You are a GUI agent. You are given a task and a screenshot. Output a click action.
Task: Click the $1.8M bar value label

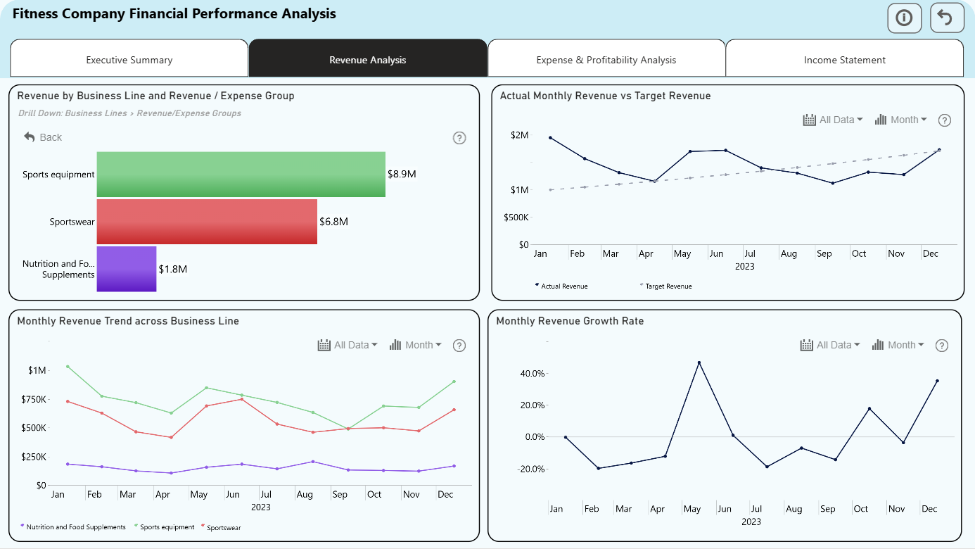click(x=172, y=269)
